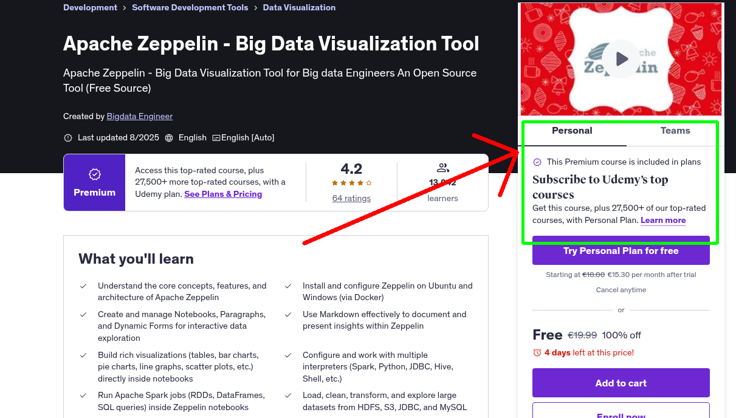The width and height of the screenshot is (736, 418).
Task: Click the closed captions icon
Action: point(216,138)
